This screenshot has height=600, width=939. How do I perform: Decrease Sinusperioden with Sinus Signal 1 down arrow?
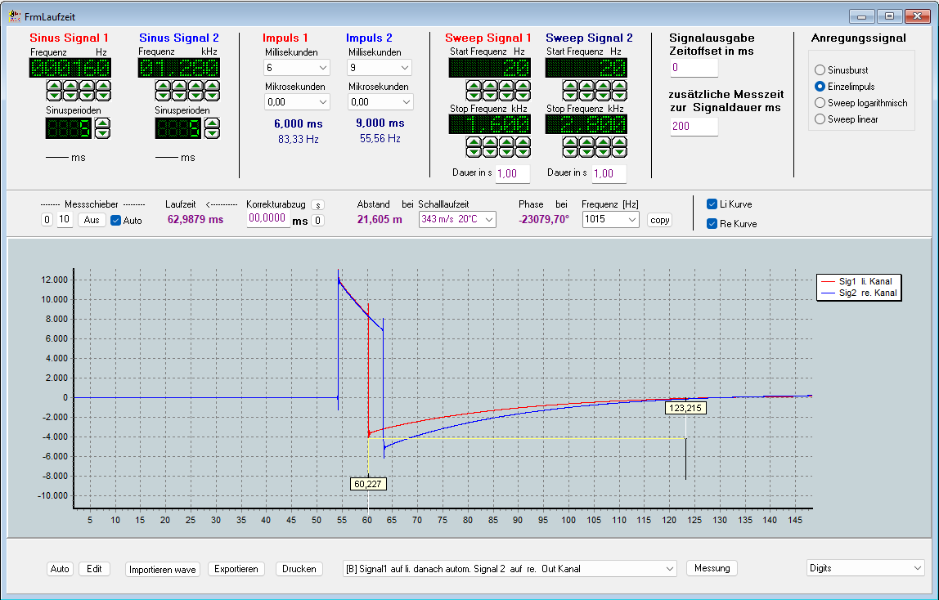[102, 132]
